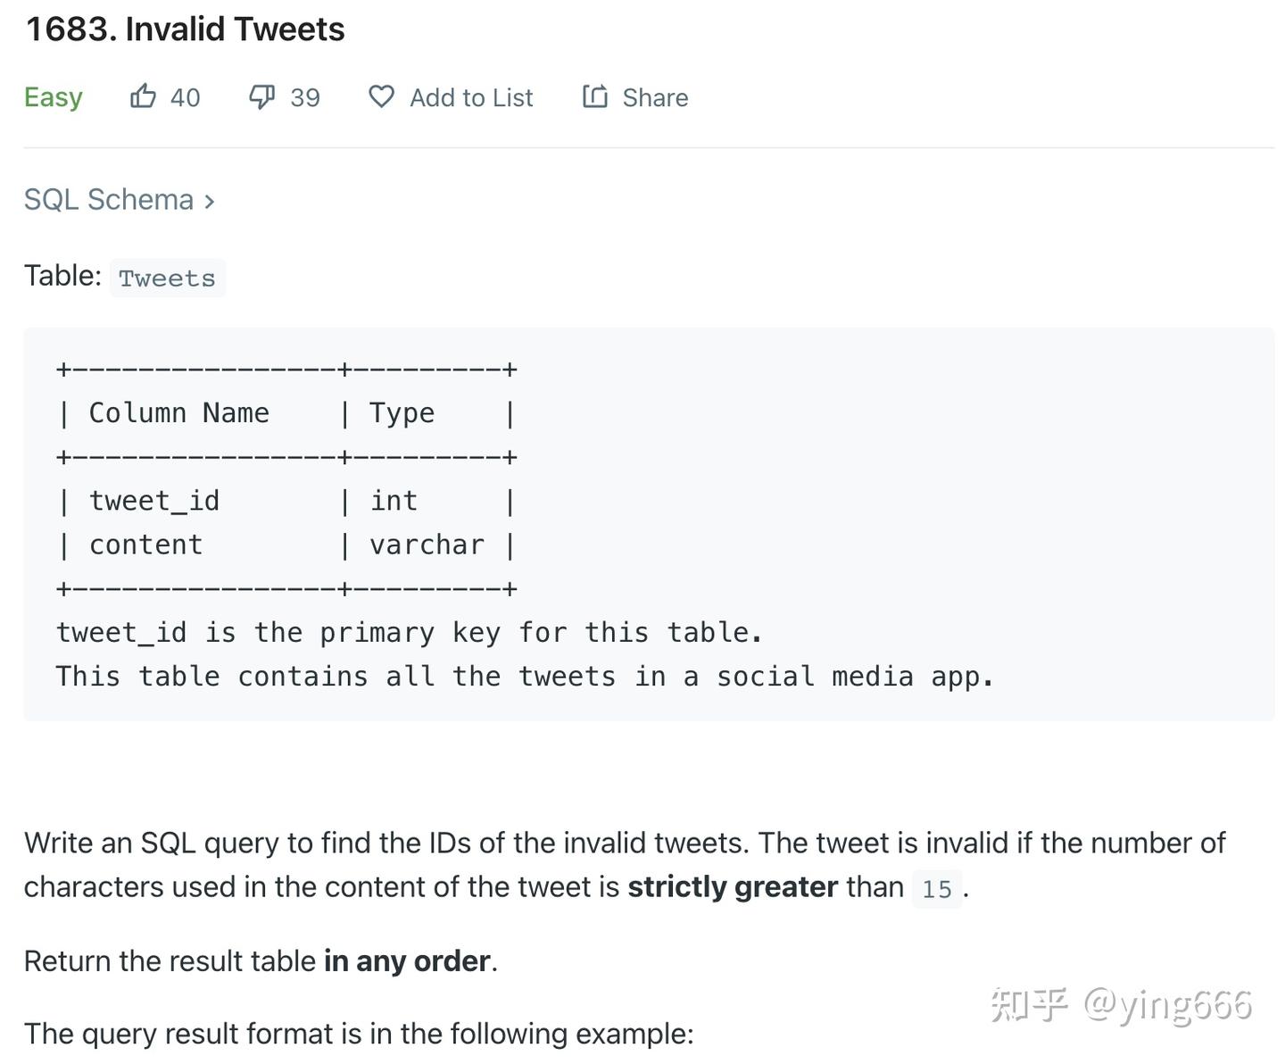Click the heart icon beside Add to List
This screenshot has height=1064, width=1285.
pyautogui.click(x=381, y=96)
